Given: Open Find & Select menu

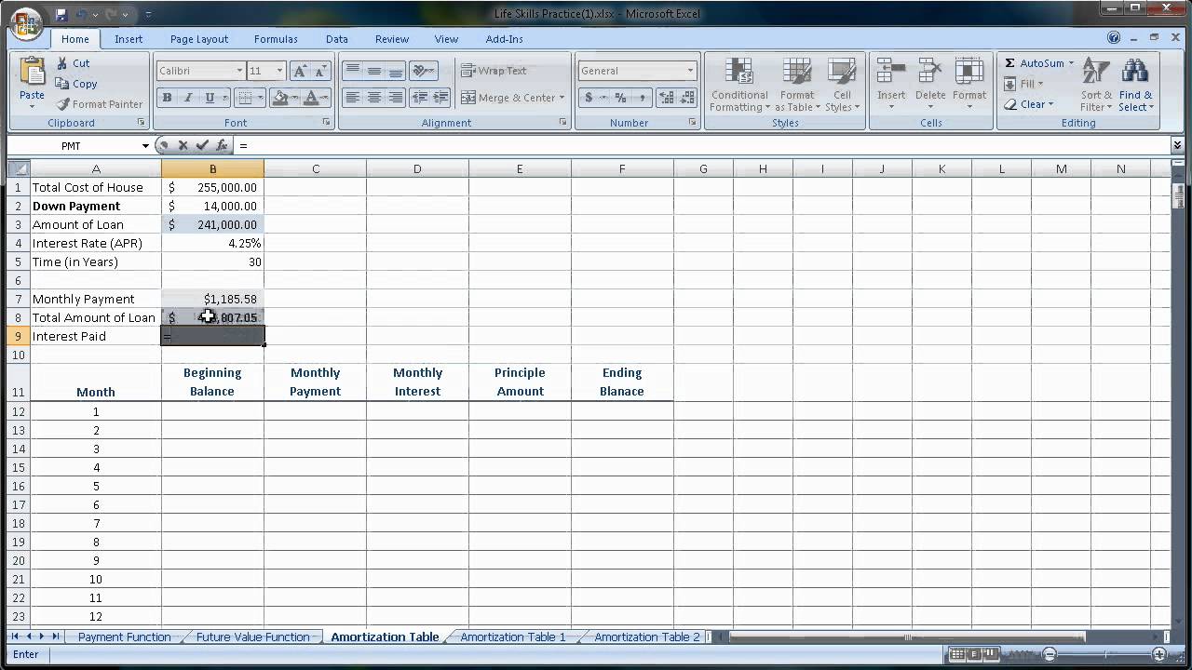Looking at the screenshot, I should (1135, 85).
